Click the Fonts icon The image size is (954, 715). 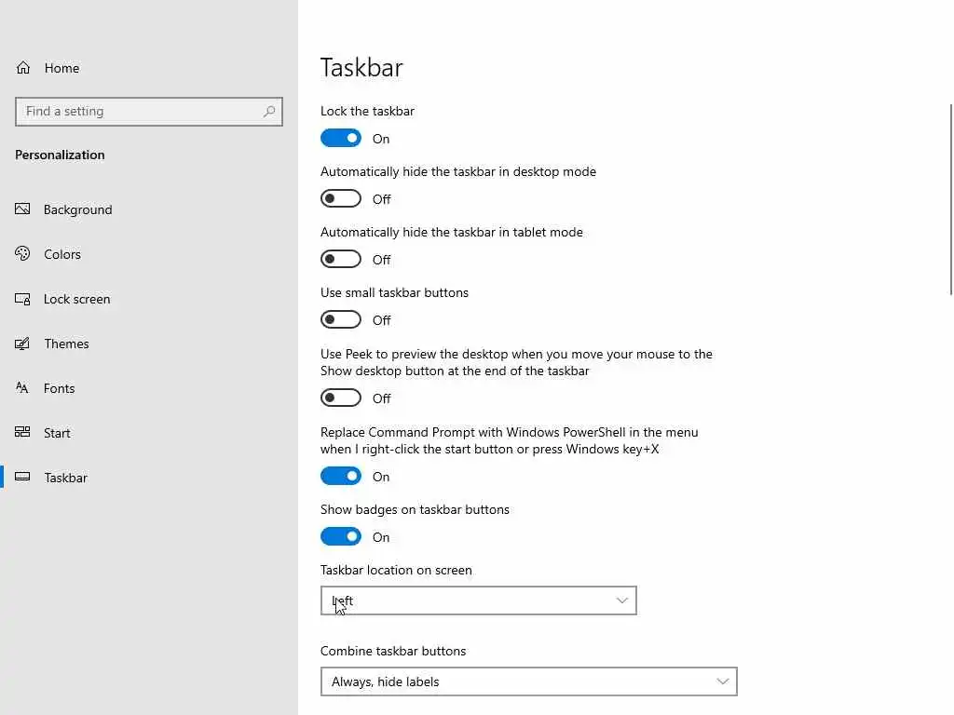(23, 388)
